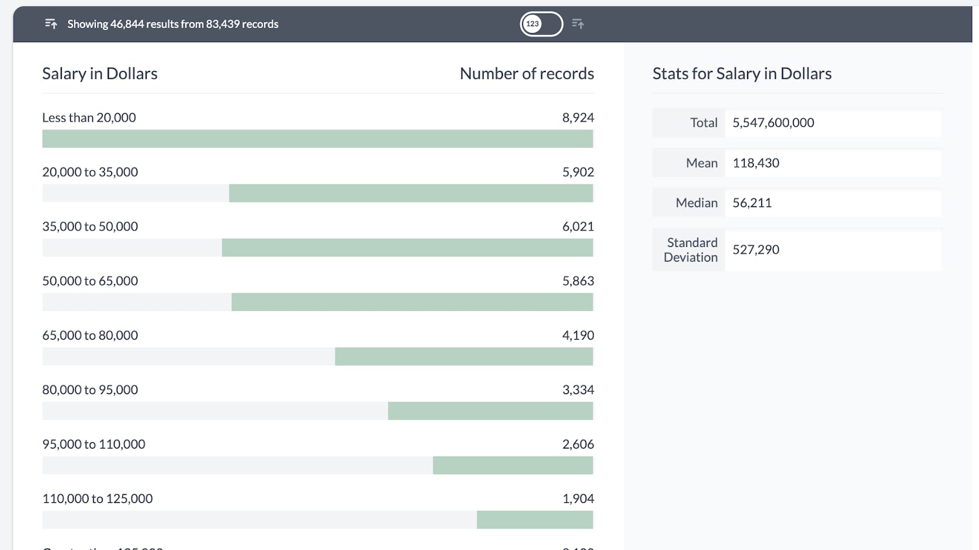
Task: Click the 'Showing 46,844 results' header text
Action: 173,24
